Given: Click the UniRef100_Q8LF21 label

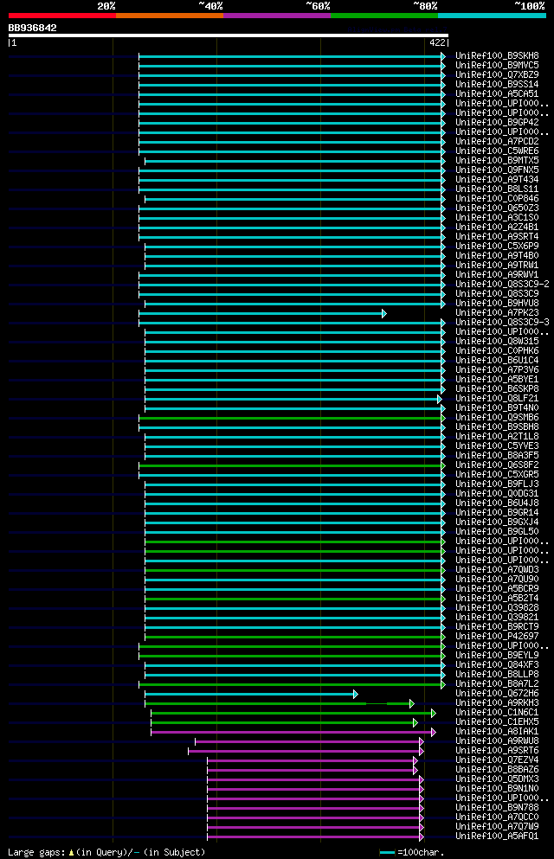Looking at the screenshot, I should [x=497, y=398].
